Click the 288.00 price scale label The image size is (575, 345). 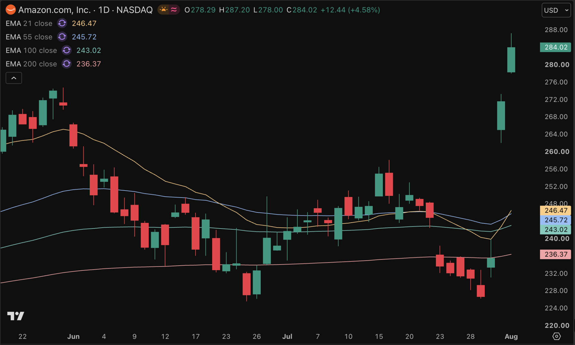(556, 30)
